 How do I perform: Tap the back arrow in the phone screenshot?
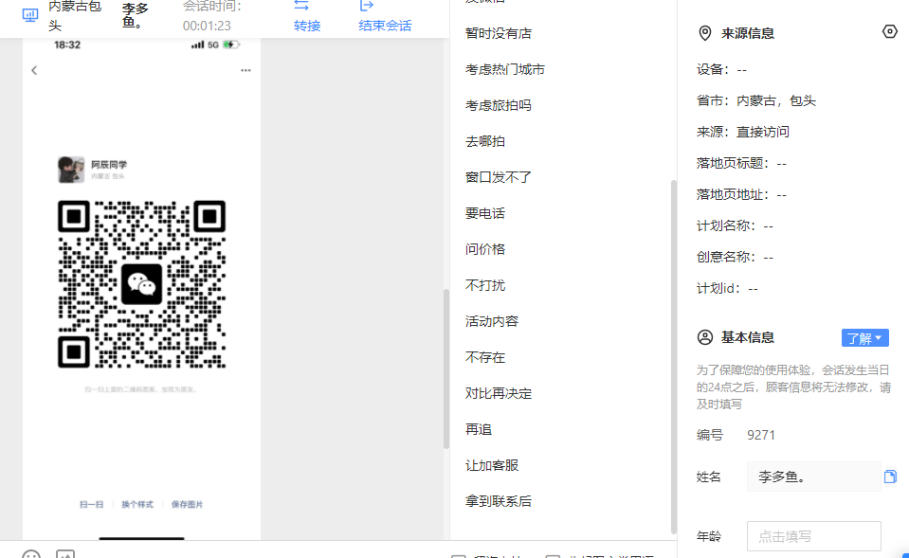pyautogui.click(x=34, y=71)
